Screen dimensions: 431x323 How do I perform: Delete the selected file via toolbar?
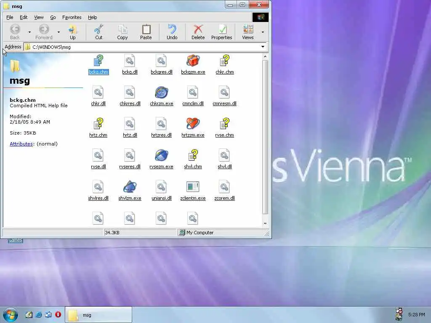point(198,32)
